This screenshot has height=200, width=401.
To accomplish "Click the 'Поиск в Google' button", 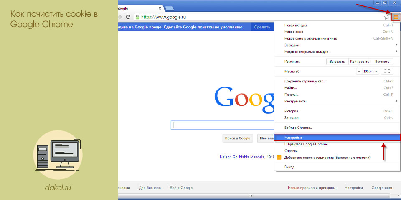I will coord(238,138).
